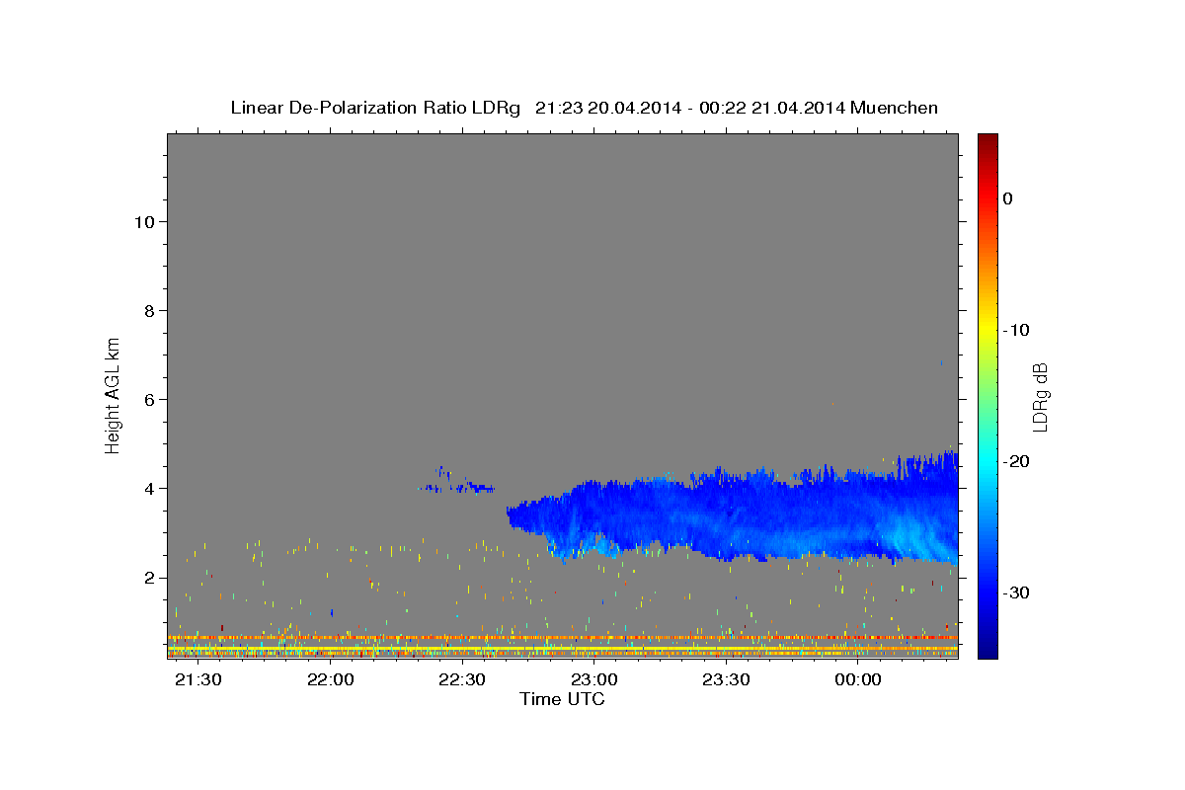
Task: Click the 22:00 time tick label
Action: pos(330,680)
